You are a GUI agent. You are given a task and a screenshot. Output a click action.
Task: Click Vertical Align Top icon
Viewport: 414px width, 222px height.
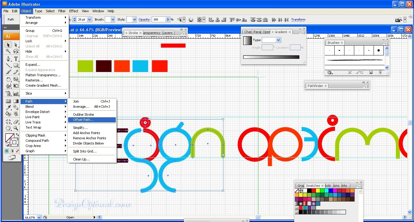coord(232,20)
